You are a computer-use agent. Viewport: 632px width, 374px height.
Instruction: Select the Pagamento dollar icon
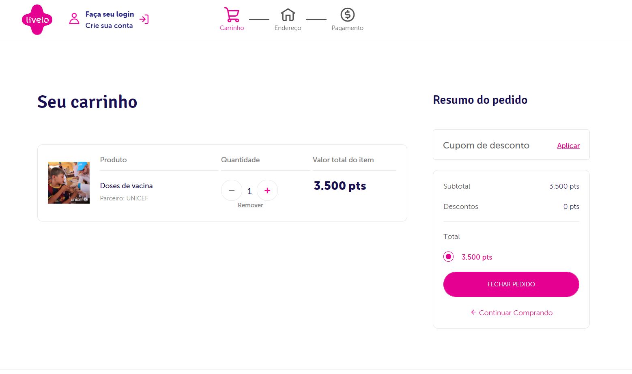pyautogui.click(x=347, y=15)
